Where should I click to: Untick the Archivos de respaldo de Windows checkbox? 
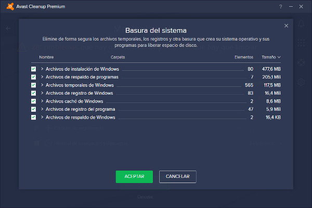[34, 117]
